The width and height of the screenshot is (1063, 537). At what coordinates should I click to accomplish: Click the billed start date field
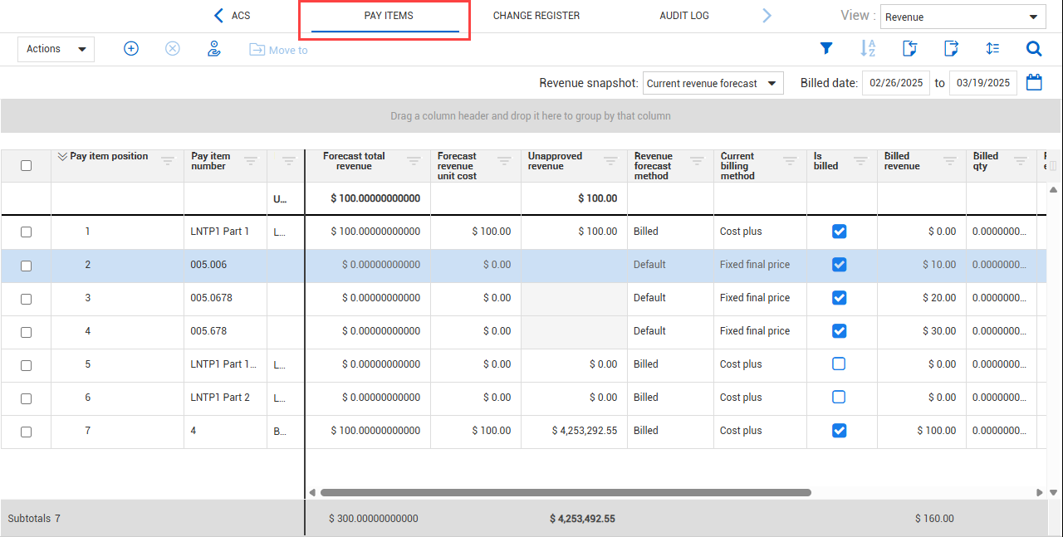click(x=895, y=83)
